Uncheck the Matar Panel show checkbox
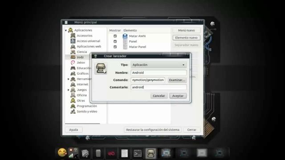 tap(115, 47)
